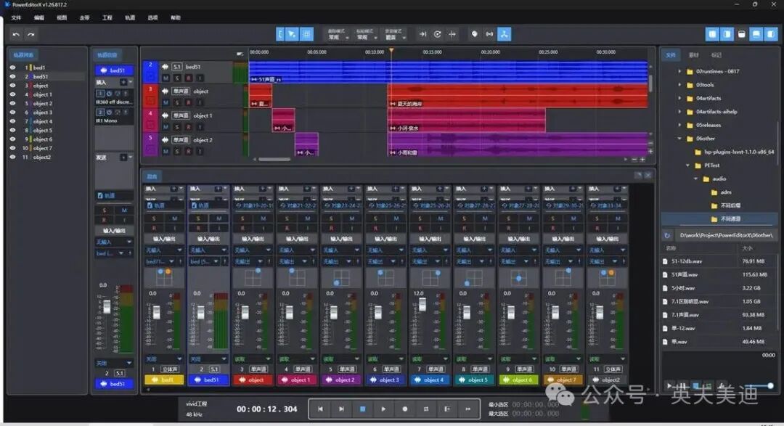Click the object 3 channel name label in the mixer
Screen dimensions: 784x426
click(x=386, y=380)
